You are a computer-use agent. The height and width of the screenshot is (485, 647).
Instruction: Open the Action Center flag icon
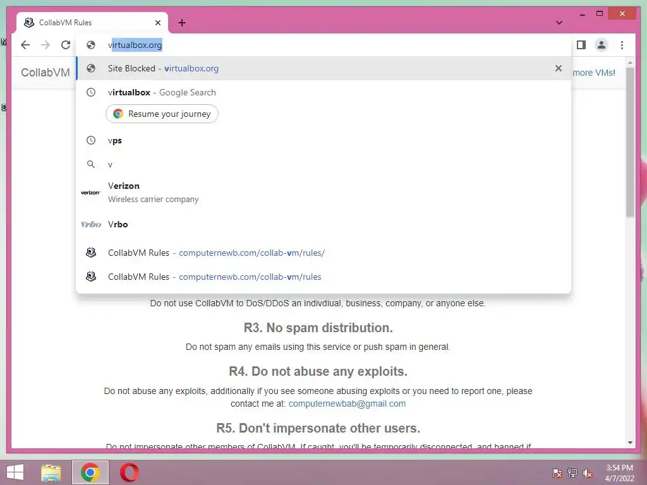557,473
